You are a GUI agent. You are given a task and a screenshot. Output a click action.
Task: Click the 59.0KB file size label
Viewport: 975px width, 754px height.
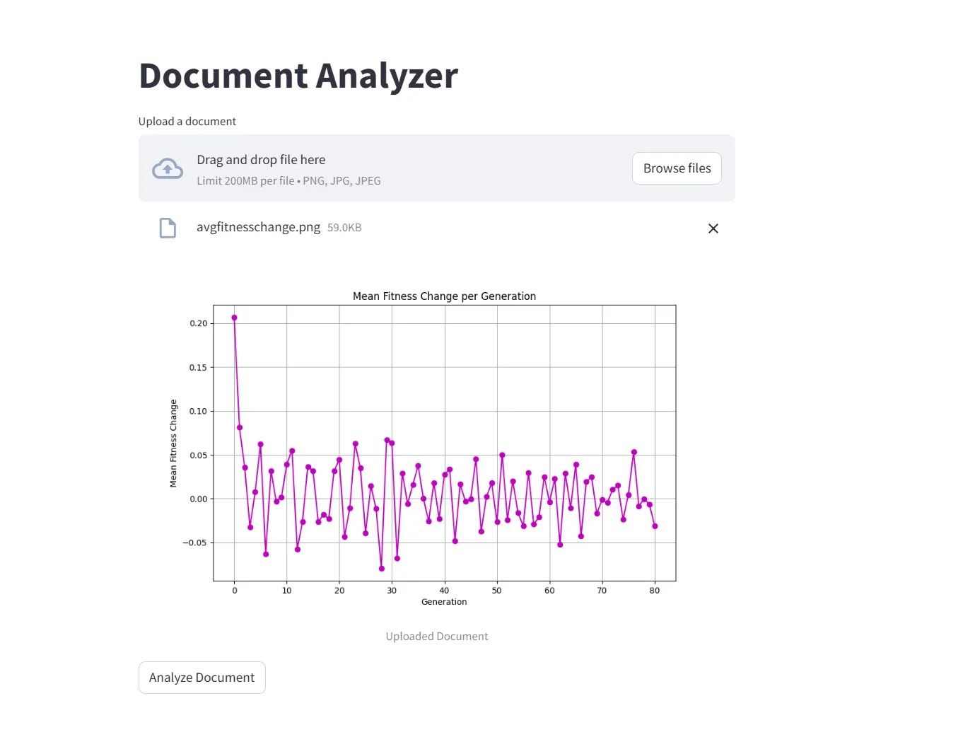pyautogui.click(x=344, y=228)
